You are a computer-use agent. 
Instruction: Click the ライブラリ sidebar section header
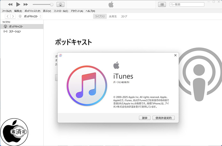click(6, 22)
